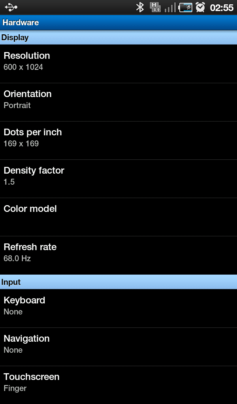
Task: Tap the Bluetooth status icon
Action: pyautogui.click(x=140, y=7)
